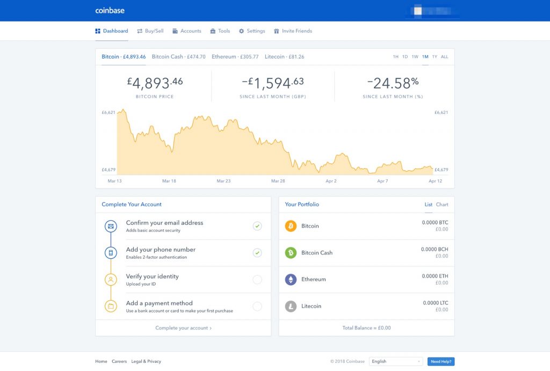Click the Apr 2 date label on chart
Viewport: 550px width, 371px height.
pyautogui.click(x=331, y=181)
